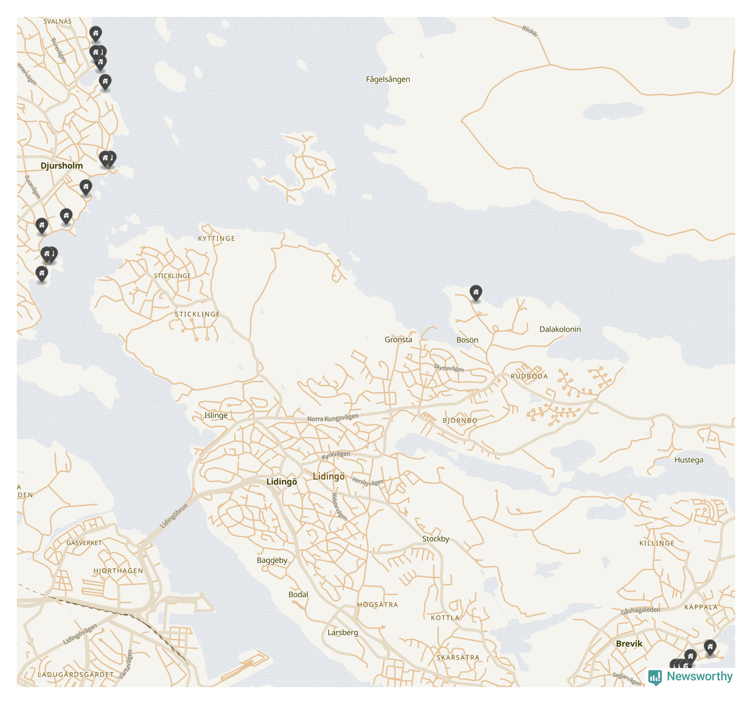Select the northernmost house marker near Svalnäs
This screenshot has height=704, width=752.
(x=96, y=34)
